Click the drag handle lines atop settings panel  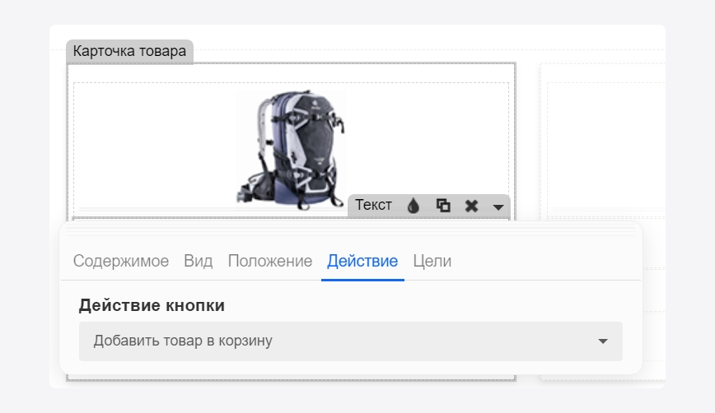coord(350,229)
